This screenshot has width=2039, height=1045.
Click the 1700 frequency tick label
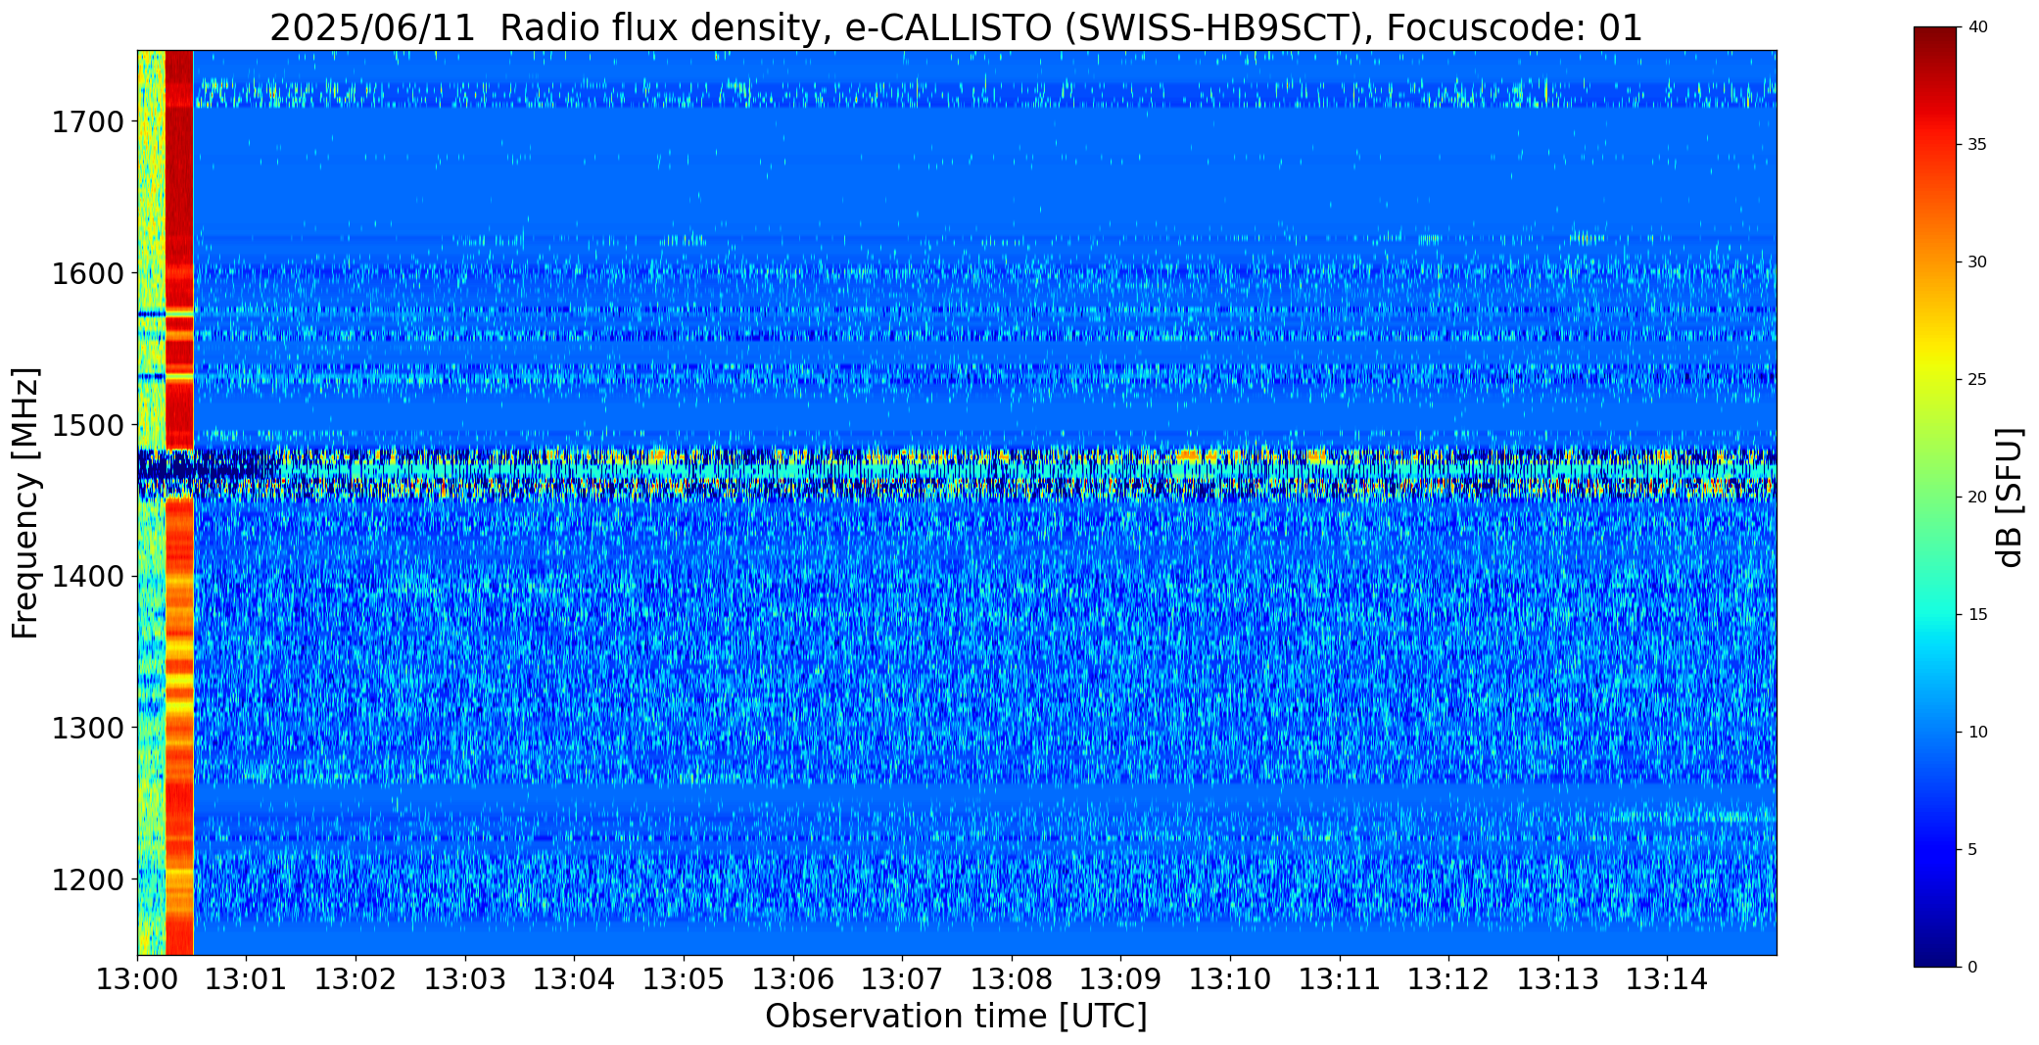pyautogui.click(x=88, y=122)
